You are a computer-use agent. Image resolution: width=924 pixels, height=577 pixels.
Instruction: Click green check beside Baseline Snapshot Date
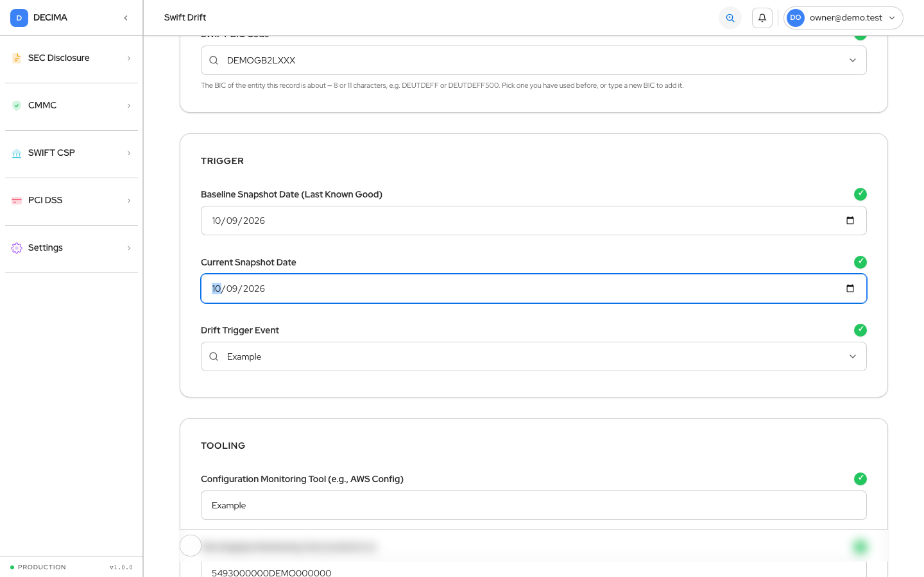pyautogui.click(x=860, y=194)
